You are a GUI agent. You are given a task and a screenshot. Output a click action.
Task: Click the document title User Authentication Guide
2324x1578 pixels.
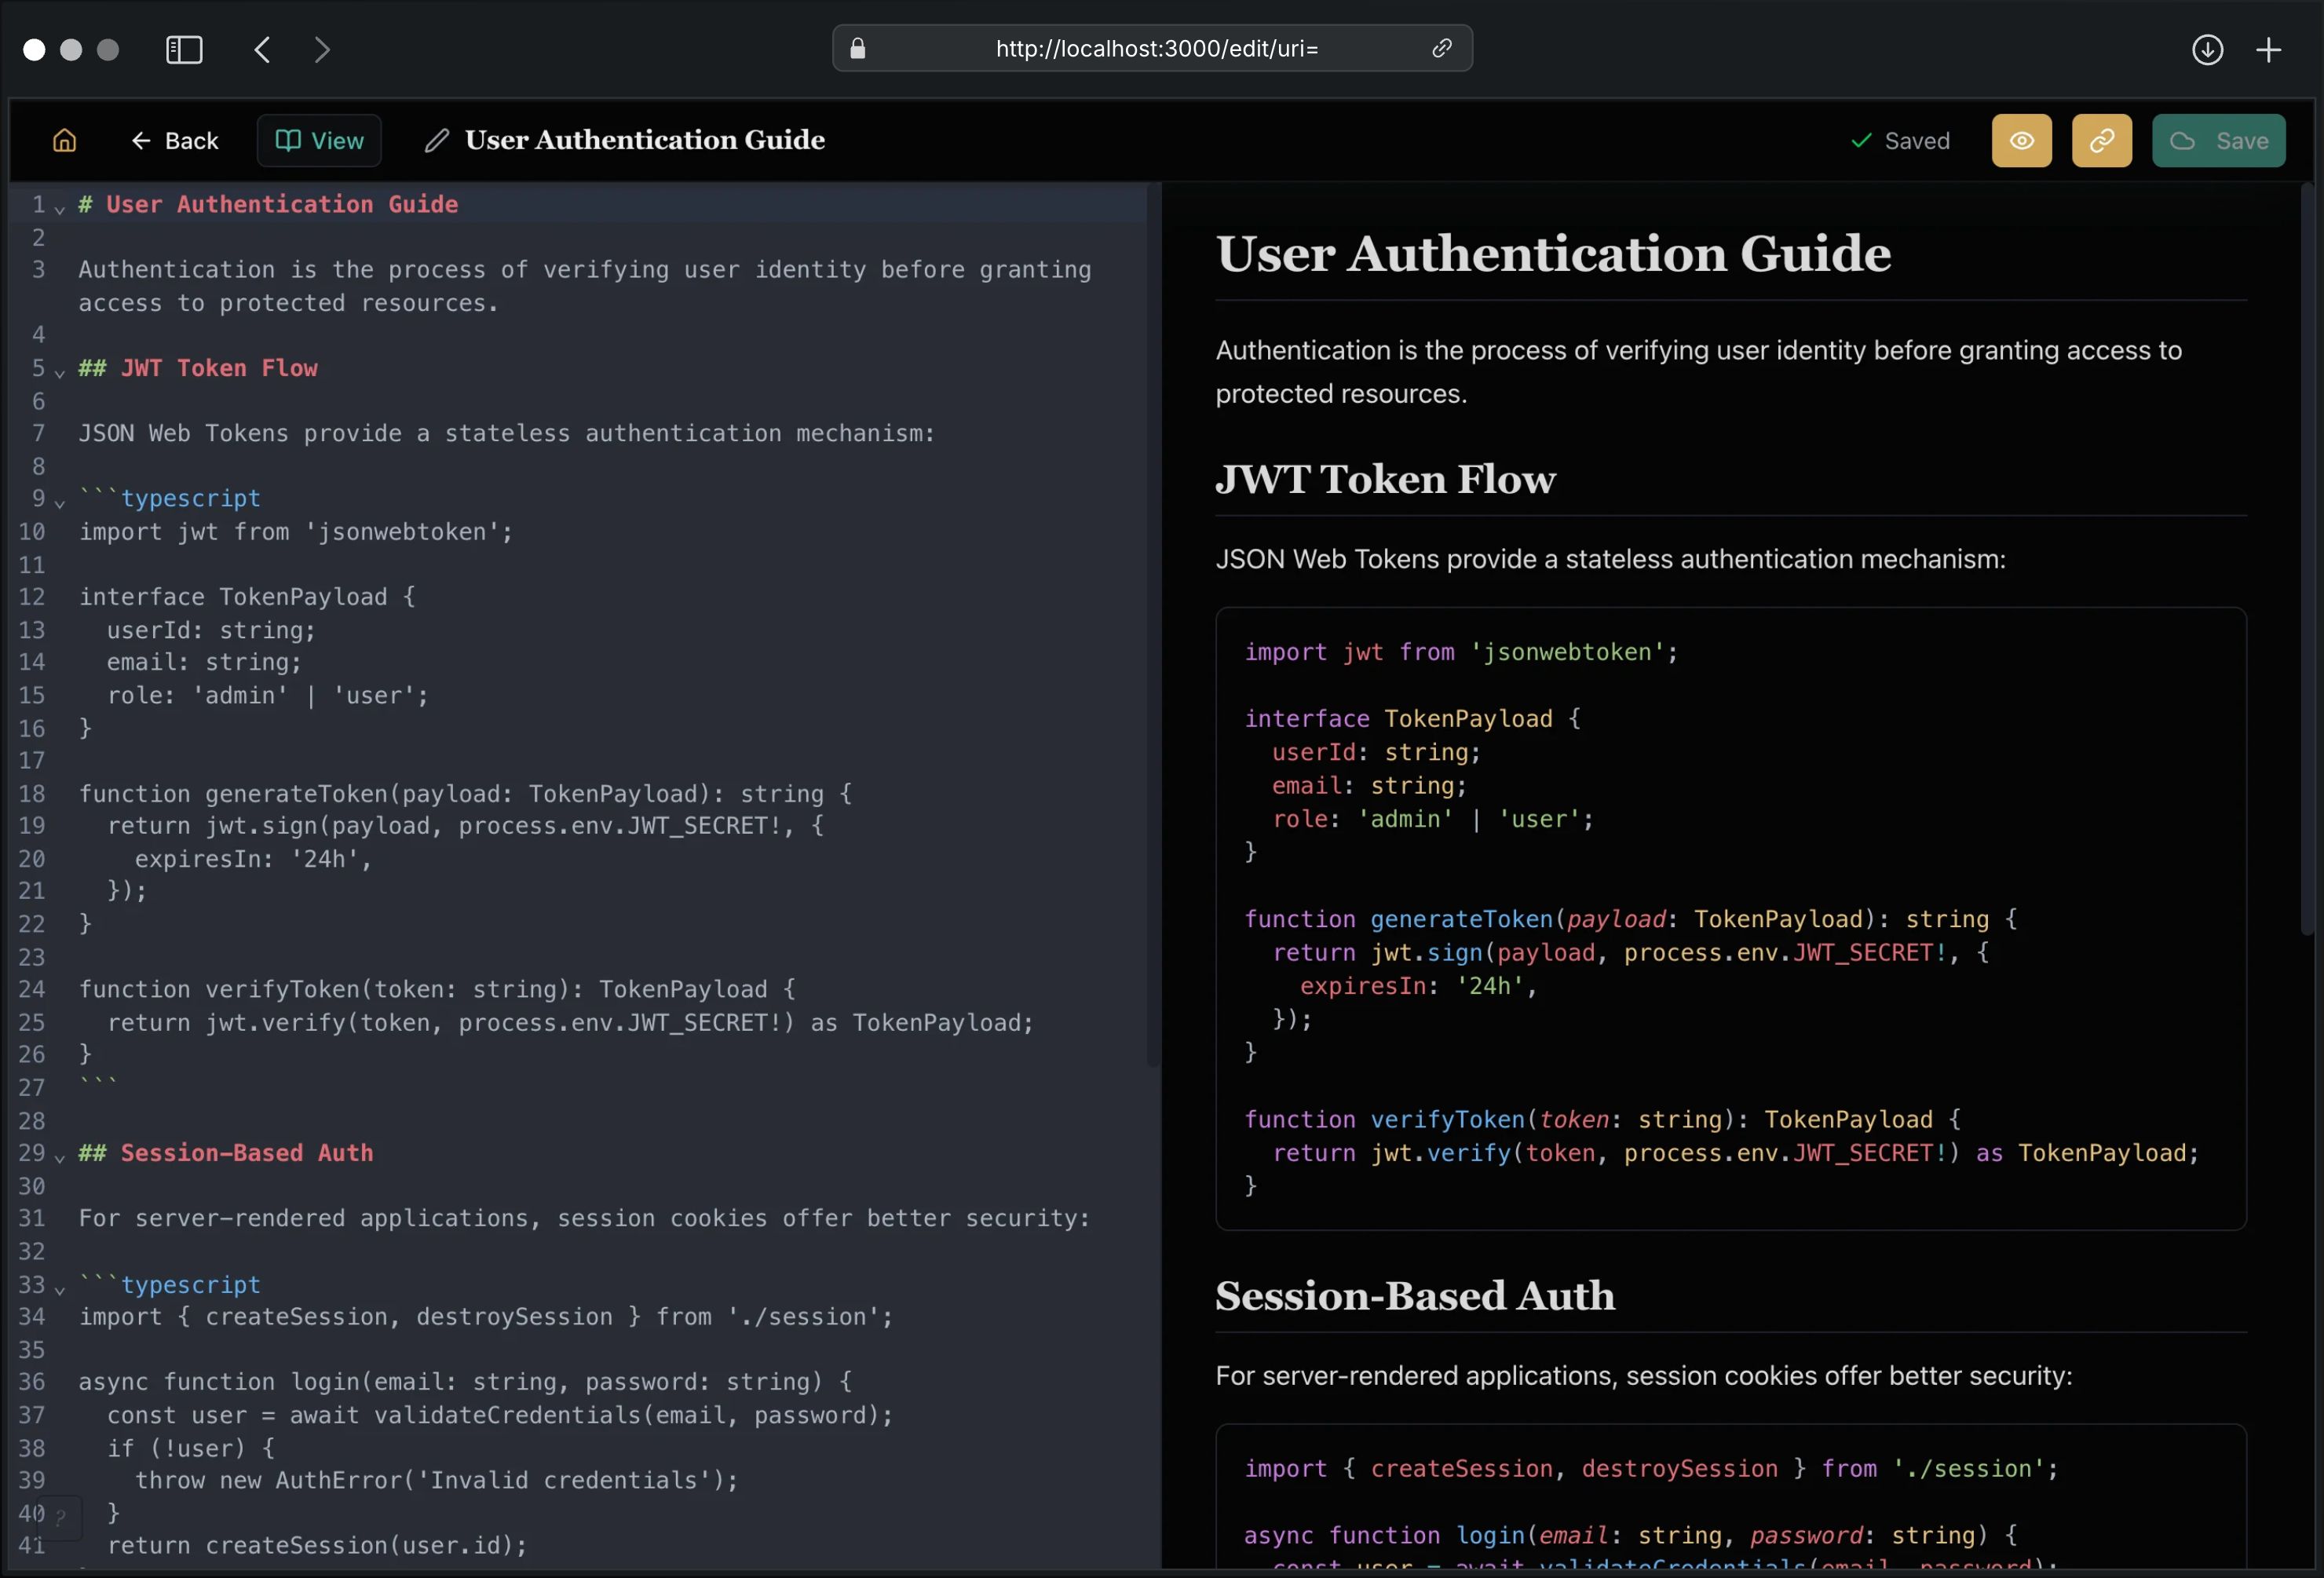[645, 140]
